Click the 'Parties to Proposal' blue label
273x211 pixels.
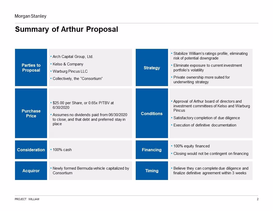(x=31, y=67)
